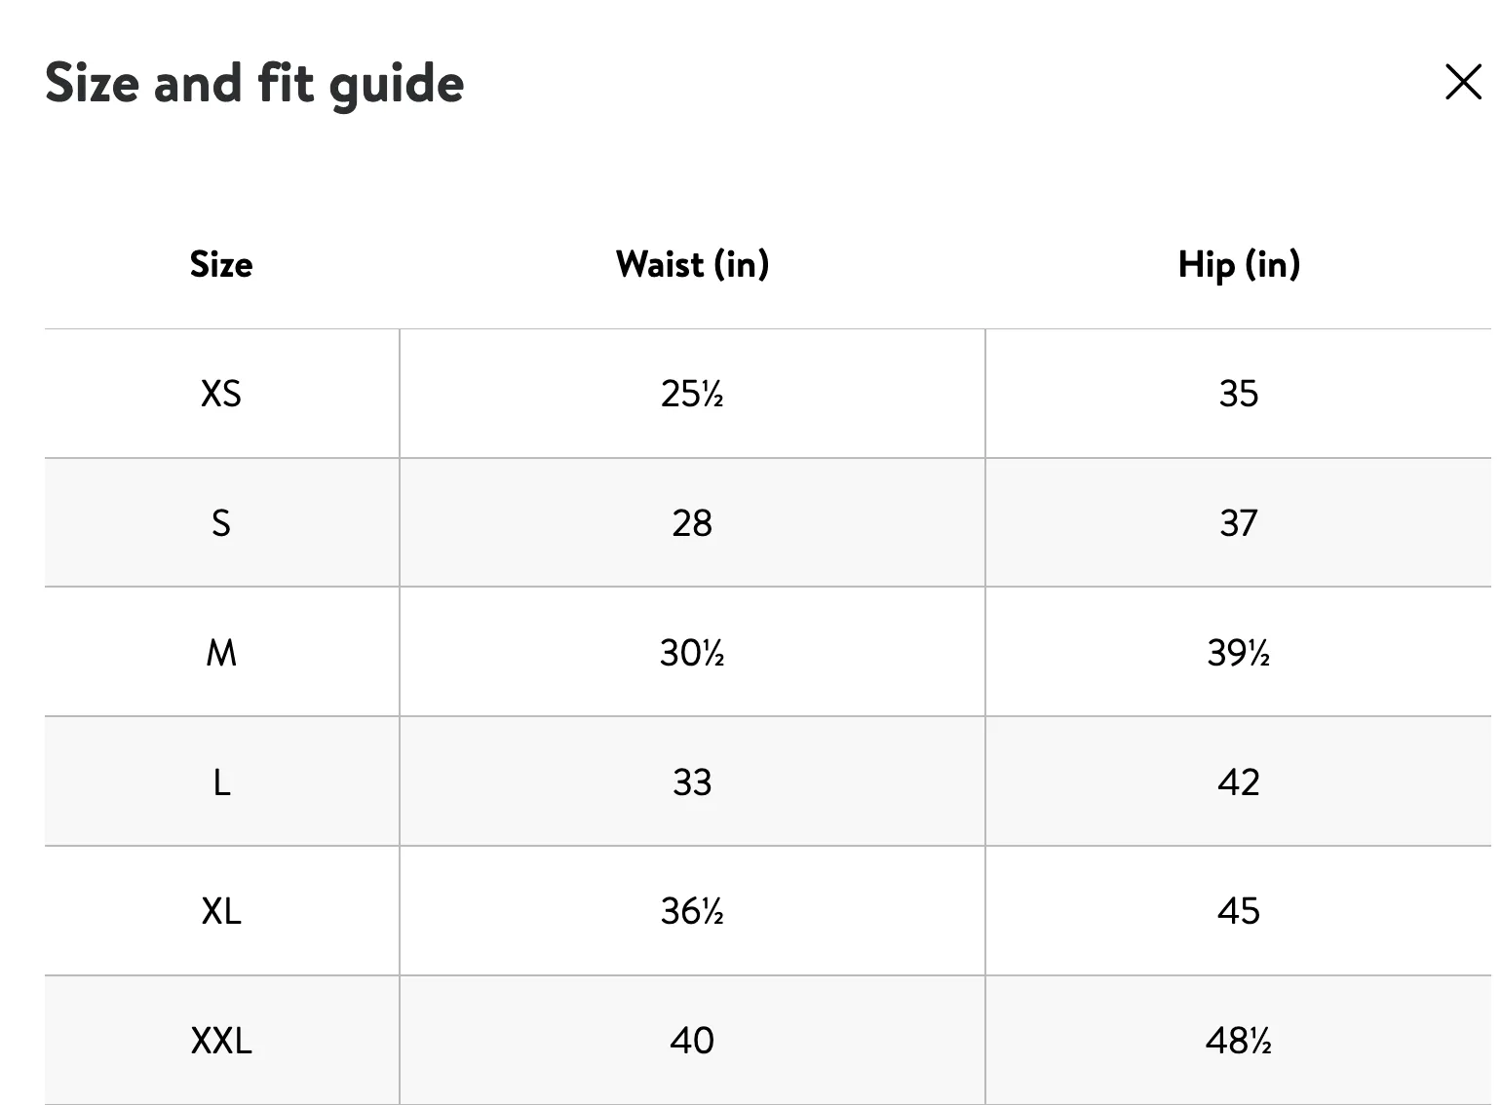The height and width of the screenshot is (1105, 1501).
Task: Click the 40 waist value for XXL
Action: pos(692,1041)
